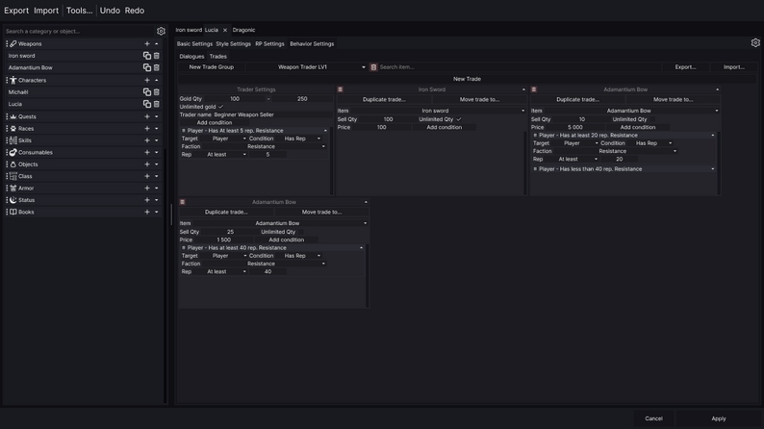Expand the Skills category
Screen dimensions: 764x429
click(157, 140)
